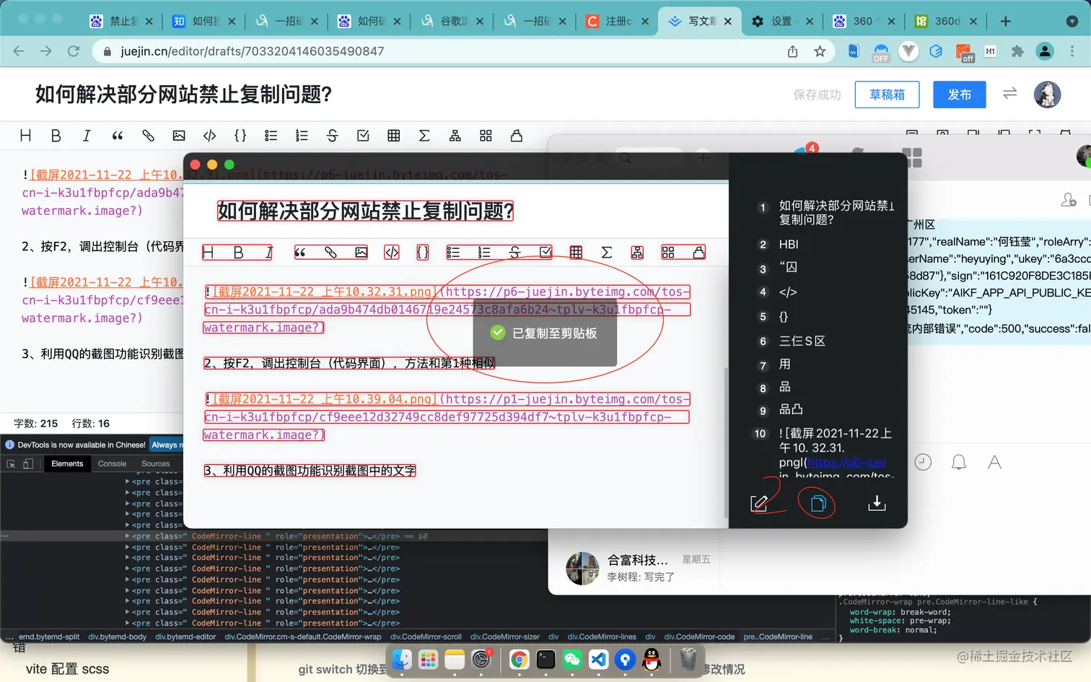Insert a math formula with the sigma icon
This screenshot has height=682, width=1091.
(x=425, y=135)
